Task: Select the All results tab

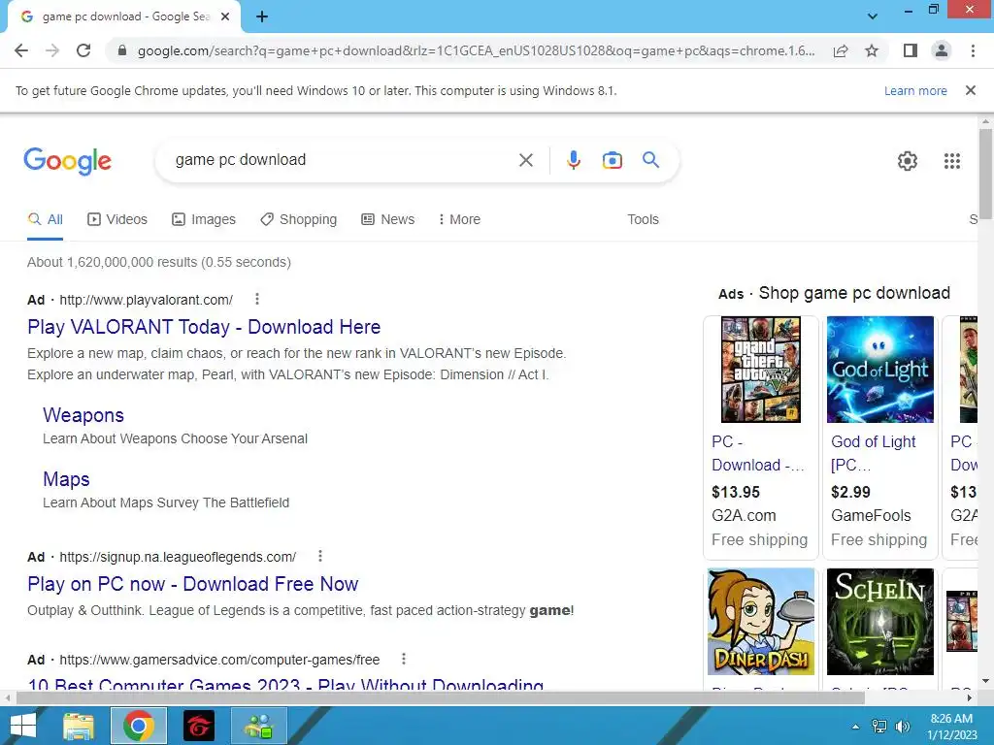Action: click(45, 220)
